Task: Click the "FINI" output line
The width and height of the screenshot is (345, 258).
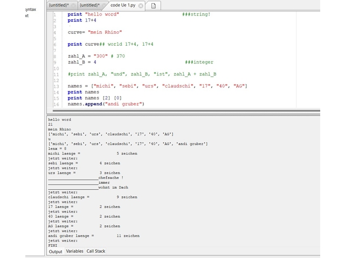Action: (x=53, y=245)
